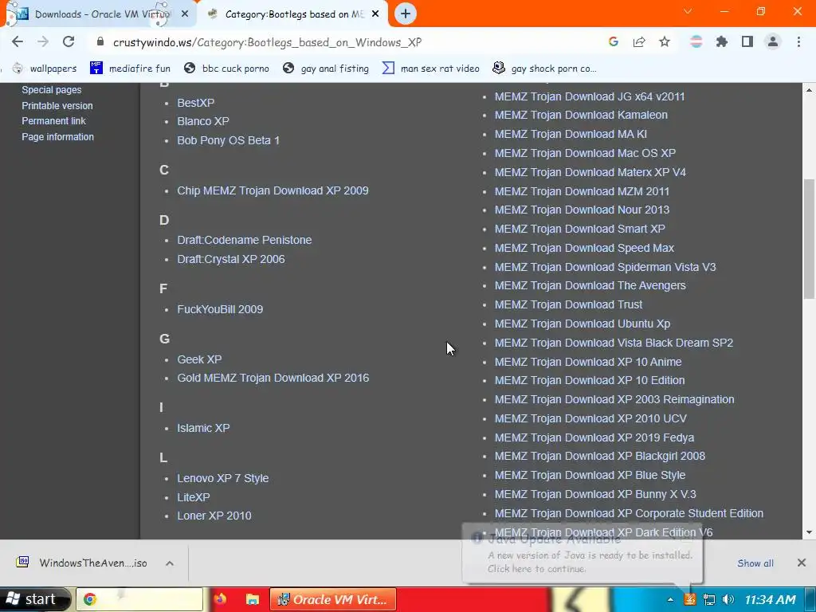Toggle the browser side panel icon
The height and width of the screenshot is (612, 816).
[747, 41]
